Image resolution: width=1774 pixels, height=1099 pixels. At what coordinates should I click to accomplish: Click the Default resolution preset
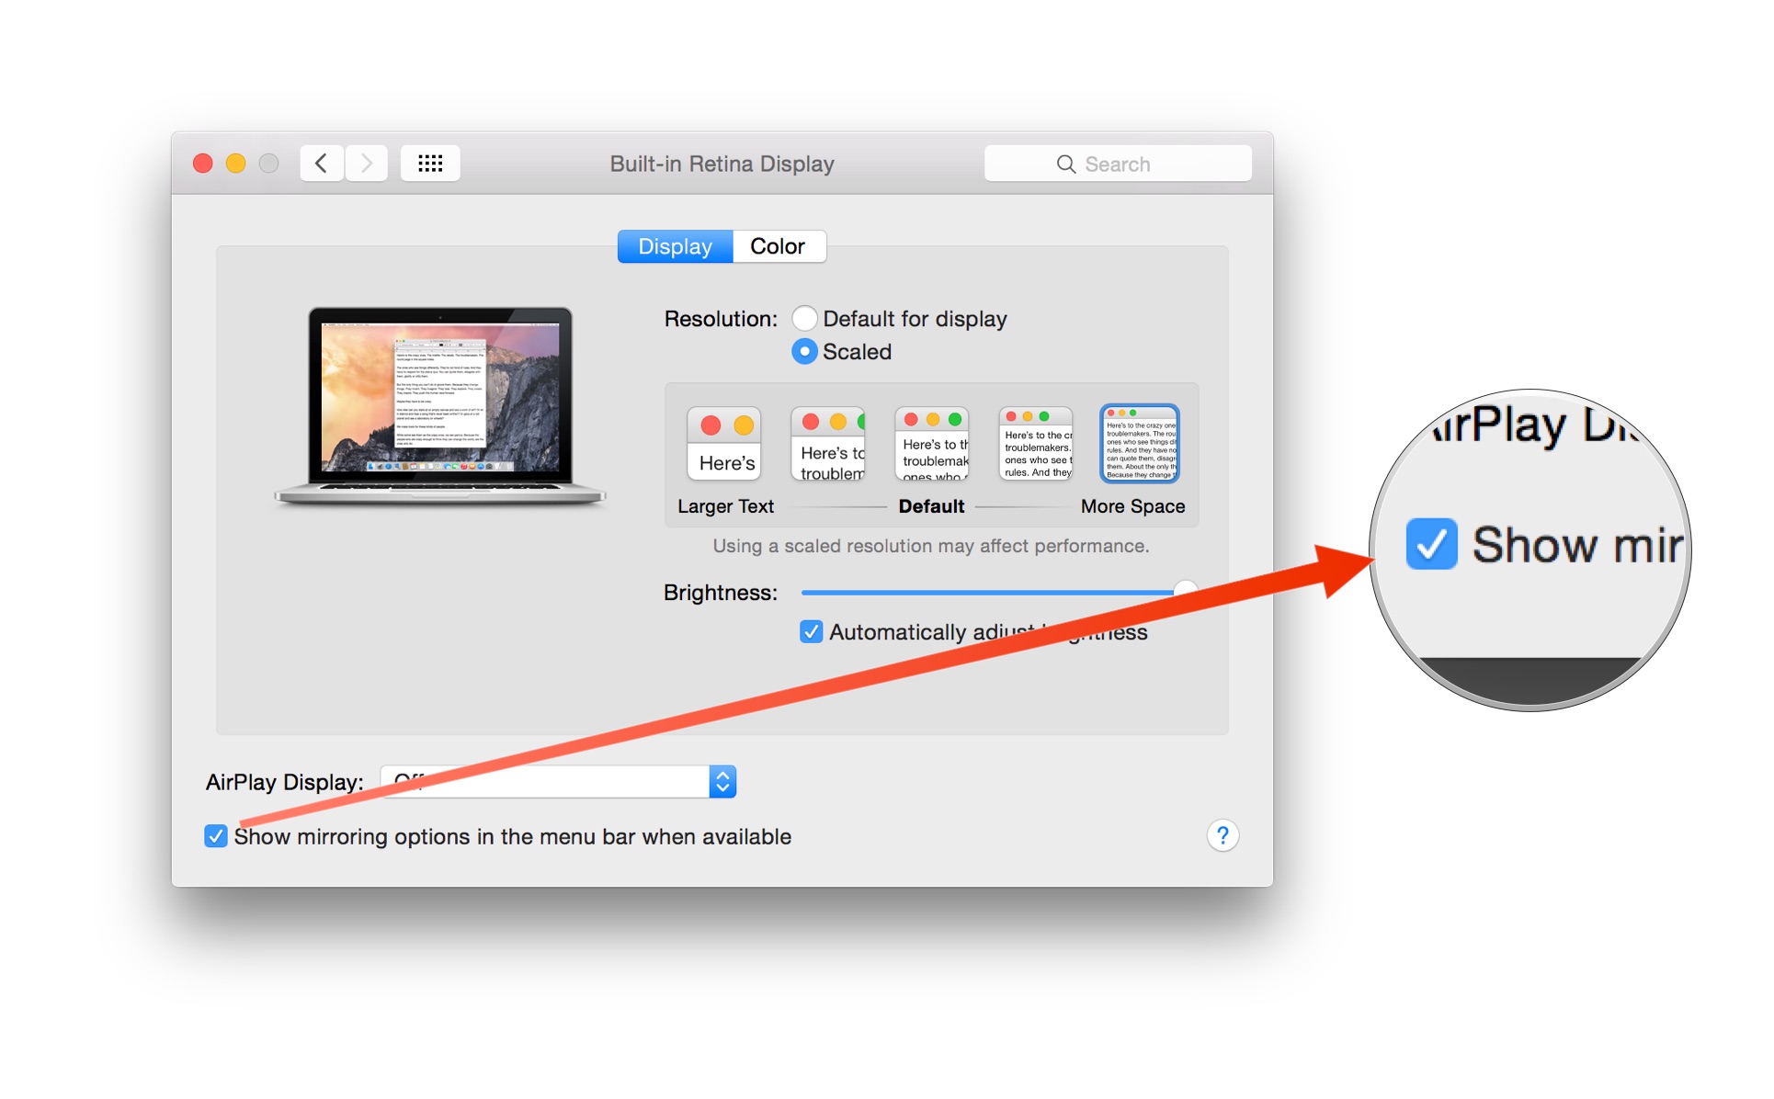(931, 459)
